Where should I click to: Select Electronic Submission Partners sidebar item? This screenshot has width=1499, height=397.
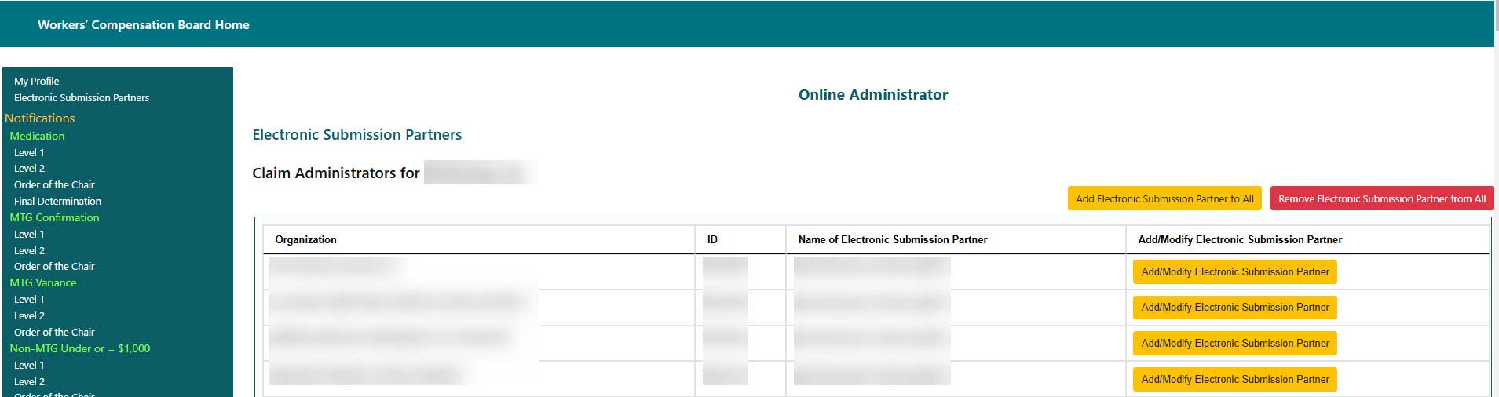pos(82,98)
